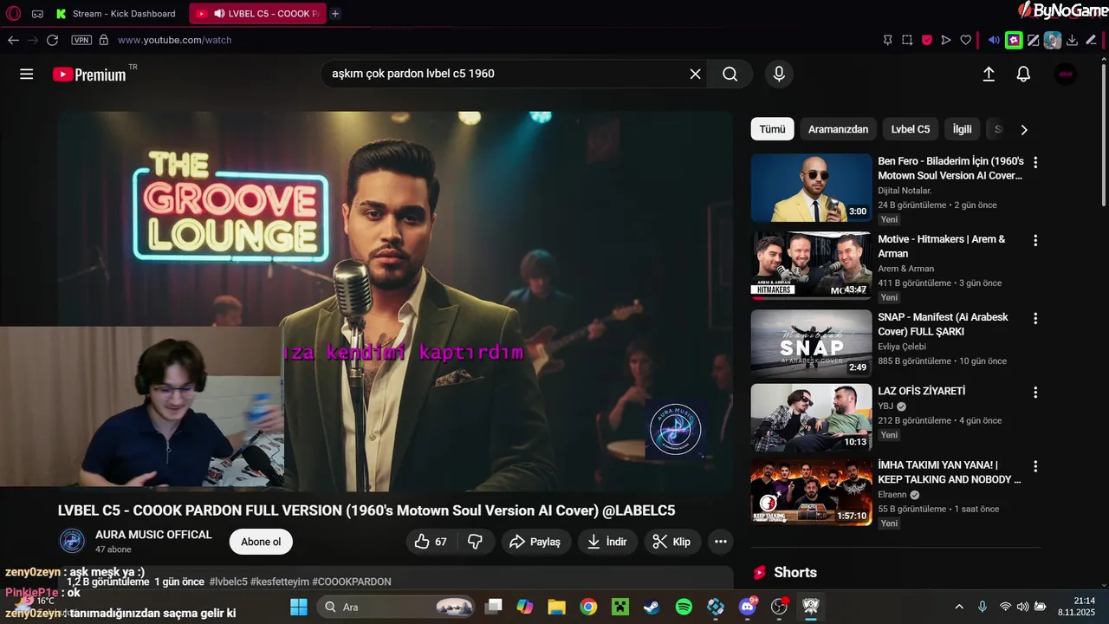Open options for İMHA TAKIMI video
Viewport: 1109px width, 624px height.
(1034, 466)
